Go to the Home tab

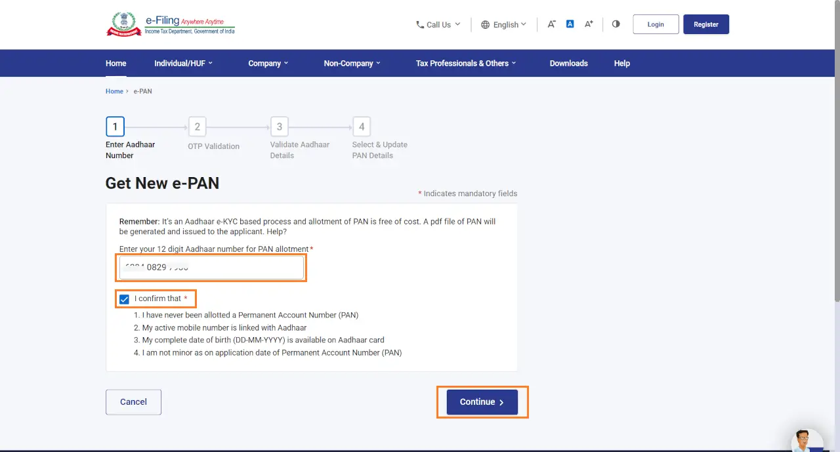[x=116, y=63]
